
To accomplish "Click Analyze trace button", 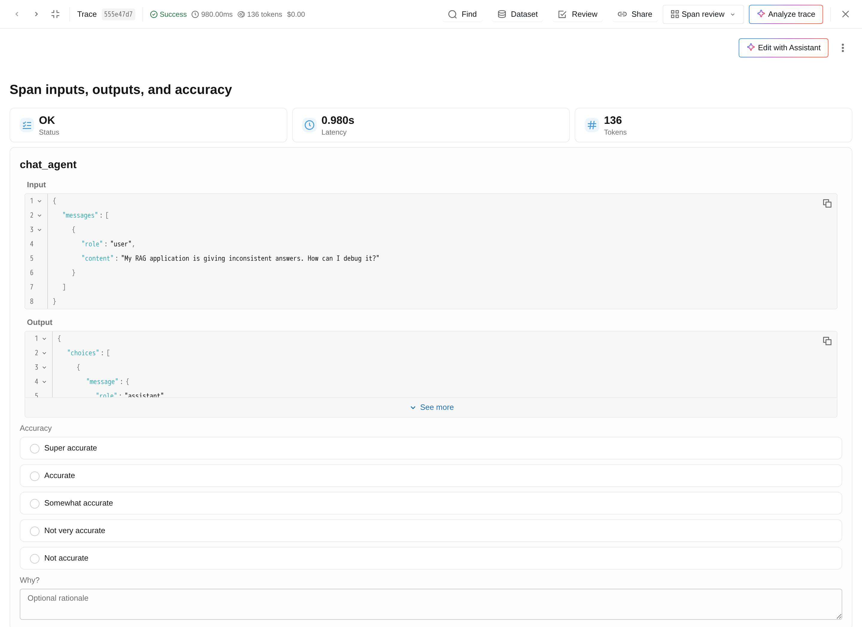I will pos(786,14).
